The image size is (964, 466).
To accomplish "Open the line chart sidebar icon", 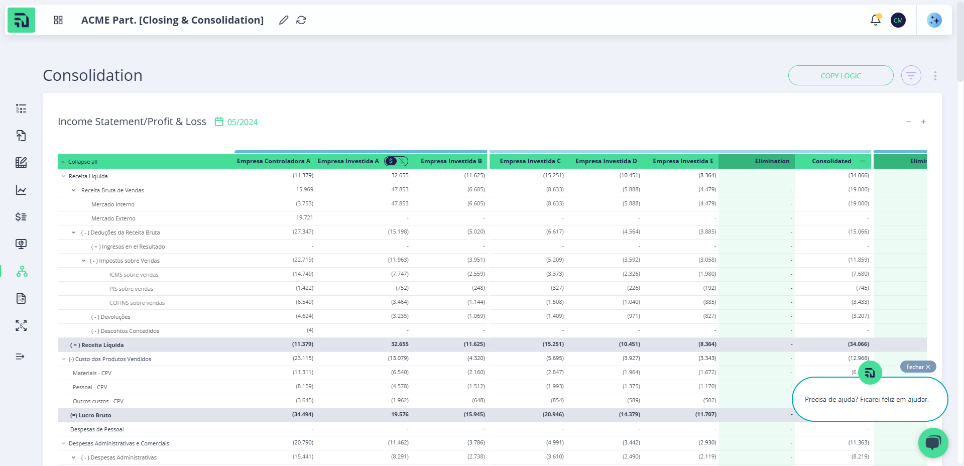I will tap(21, 190).
